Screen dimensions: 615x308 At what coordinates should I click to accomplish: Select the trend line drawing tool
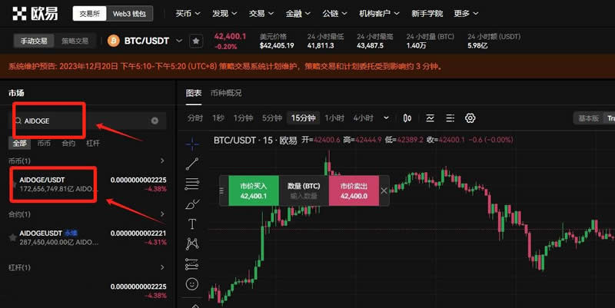pyautogui.click(x=192, y=163)
